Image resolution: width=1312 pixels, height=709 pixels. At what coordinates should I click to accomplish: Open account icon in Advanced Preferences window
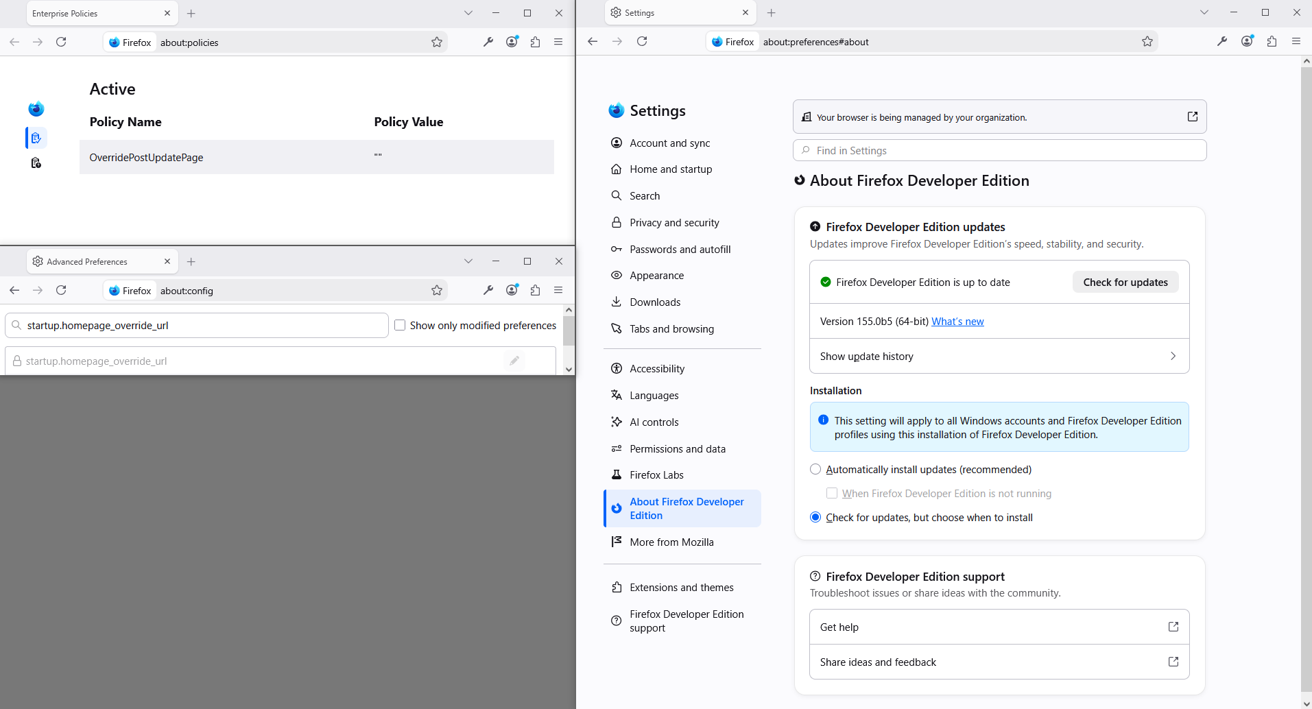[512, 290]
